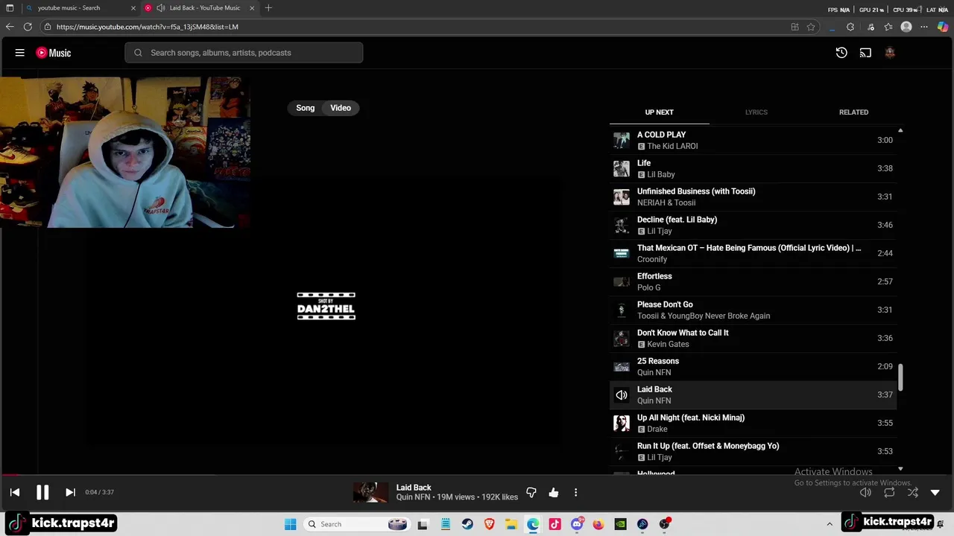Click The Kid LAROI artist name
Viewport: 954px width, 536px height.
[672, 146]
